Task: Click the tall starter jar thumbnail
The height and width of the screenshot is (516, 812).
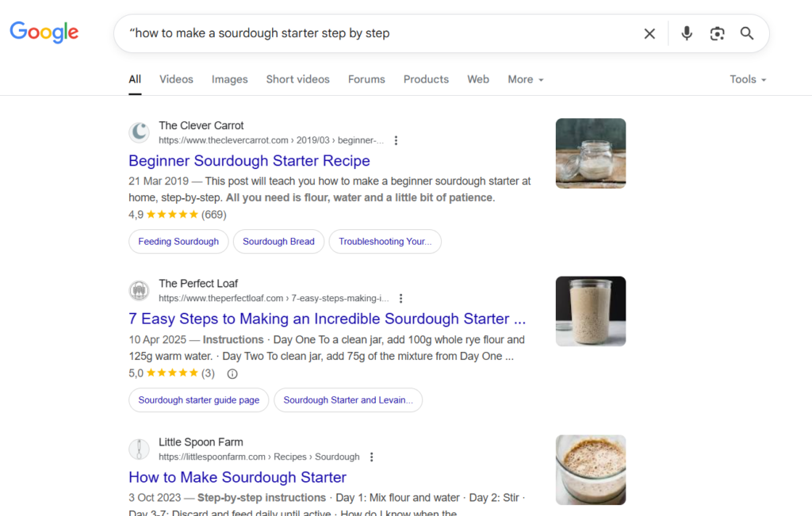Action: tap(591, 311)
